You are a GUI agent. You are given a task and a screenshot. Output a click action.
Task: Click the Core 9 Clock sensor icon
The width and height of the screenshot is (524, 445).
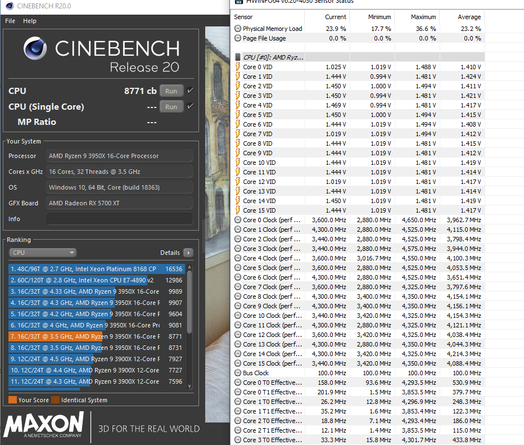(238, 306)
